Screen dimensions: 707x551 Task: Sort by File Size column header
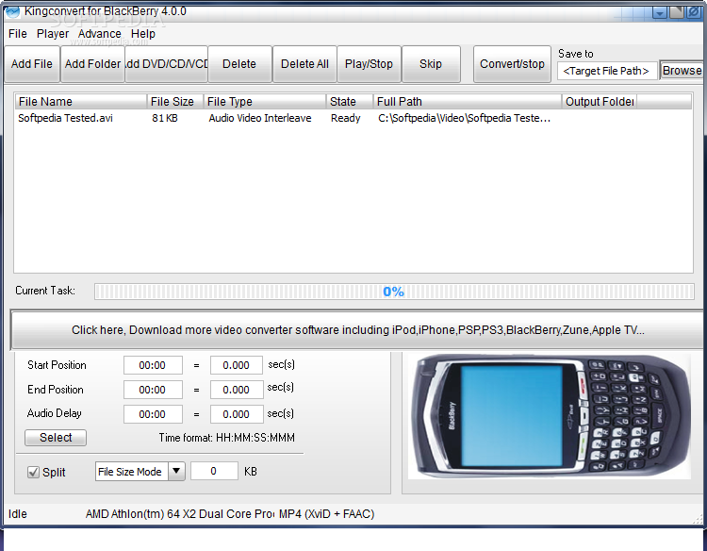tap(175, 102)
